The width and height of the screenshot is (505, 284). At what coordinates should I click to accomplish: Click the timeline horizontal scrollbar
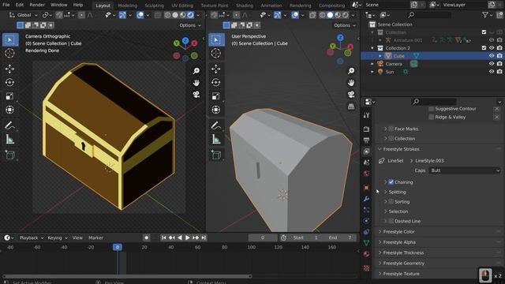(127, 276)
